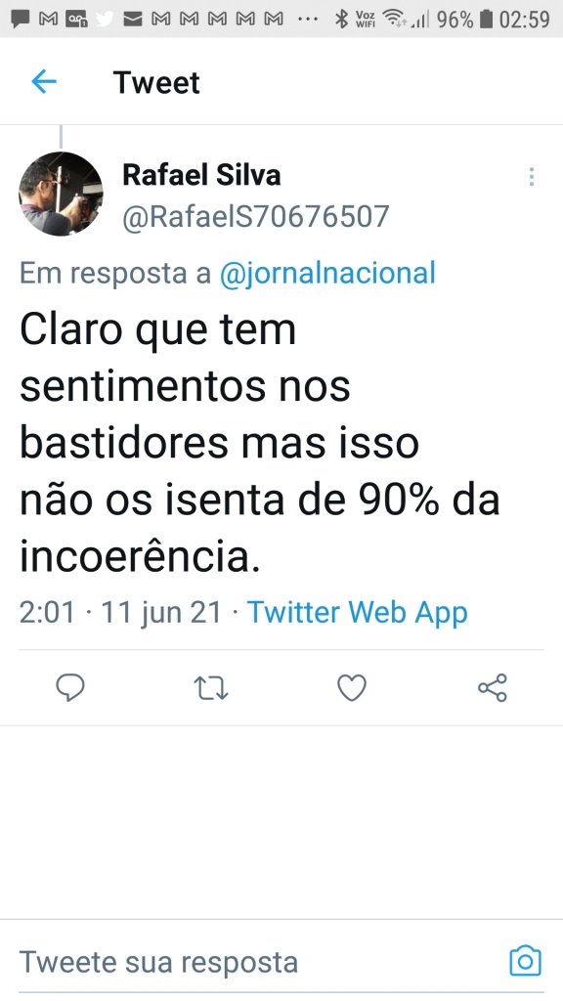Open the tweet's three-dot overflow menu
The width and height of the screenshot is (563, 1001).
(531, 177)
